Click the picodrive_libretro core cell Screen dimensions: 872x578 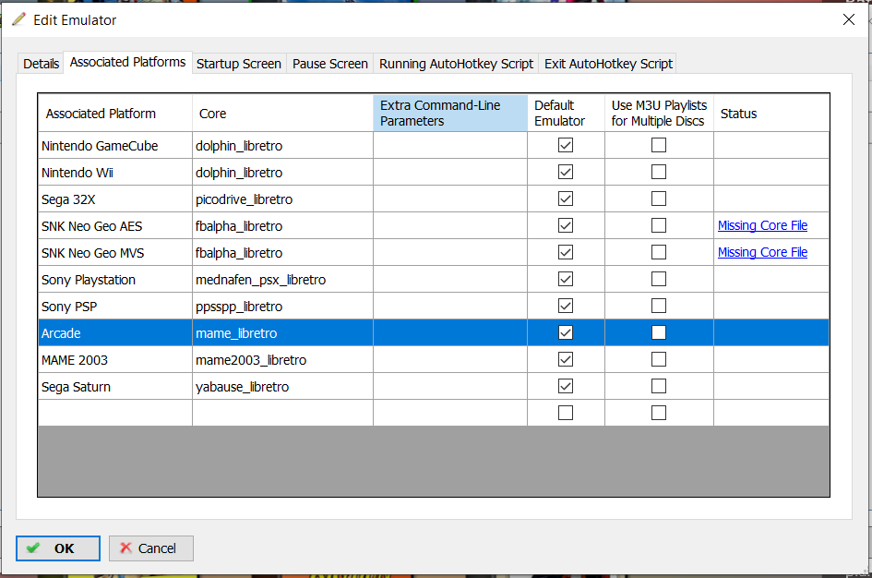283,199
